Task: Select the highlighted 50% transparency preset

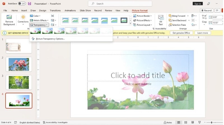Action: tap(71, 31)
